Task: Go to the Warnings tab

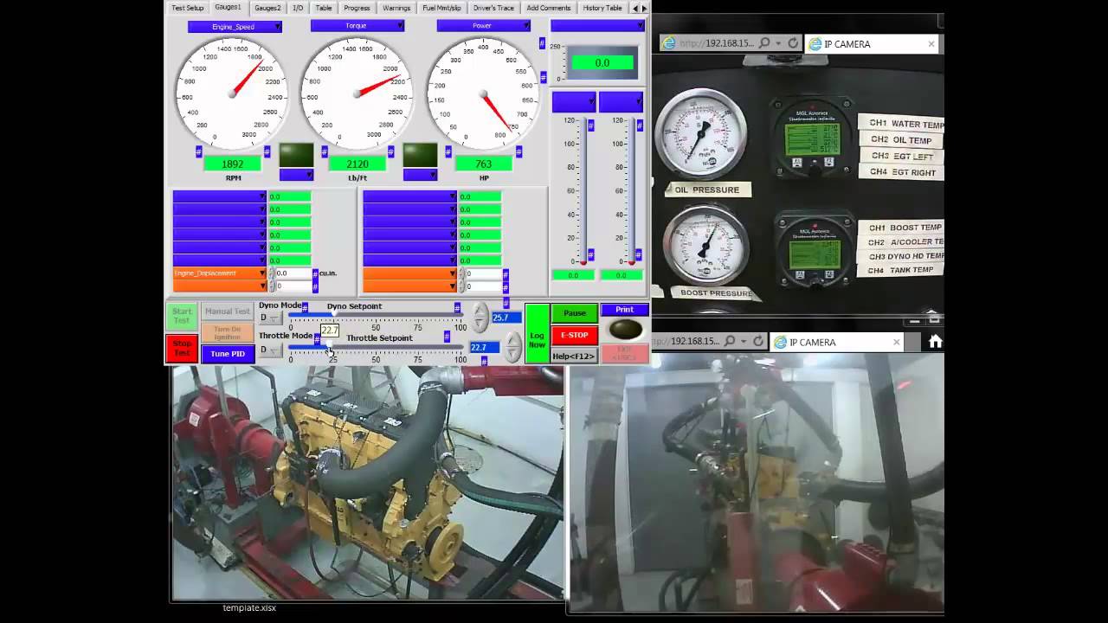Action: click(x=396, y=8)
